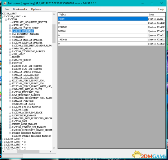
Task: Expand the CHARACTER_ARRAY node
Action: [10, 49]
